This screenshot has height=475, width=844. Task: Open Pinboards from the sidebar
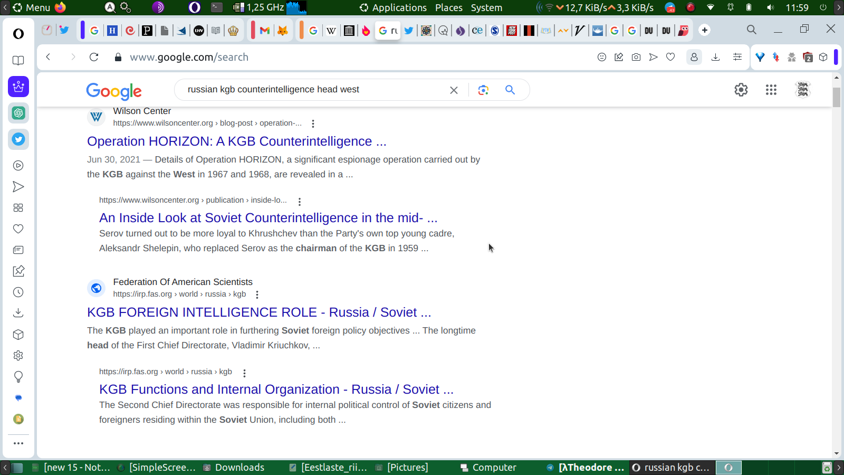pyautogui.click(x=18, y=271)
